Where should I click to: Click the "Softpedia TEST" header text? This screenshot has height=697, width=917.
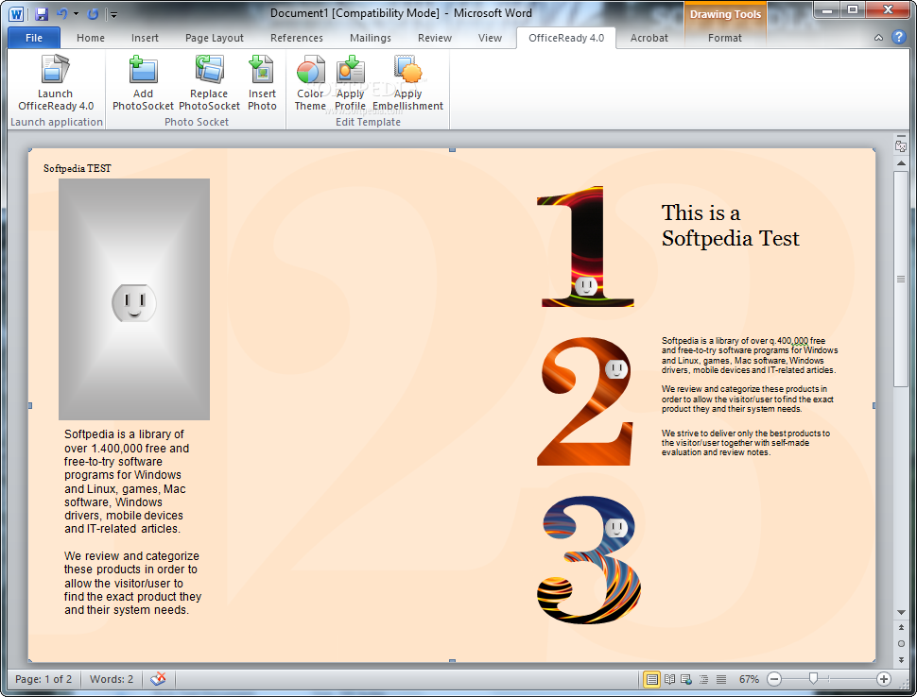click(78, 168)
